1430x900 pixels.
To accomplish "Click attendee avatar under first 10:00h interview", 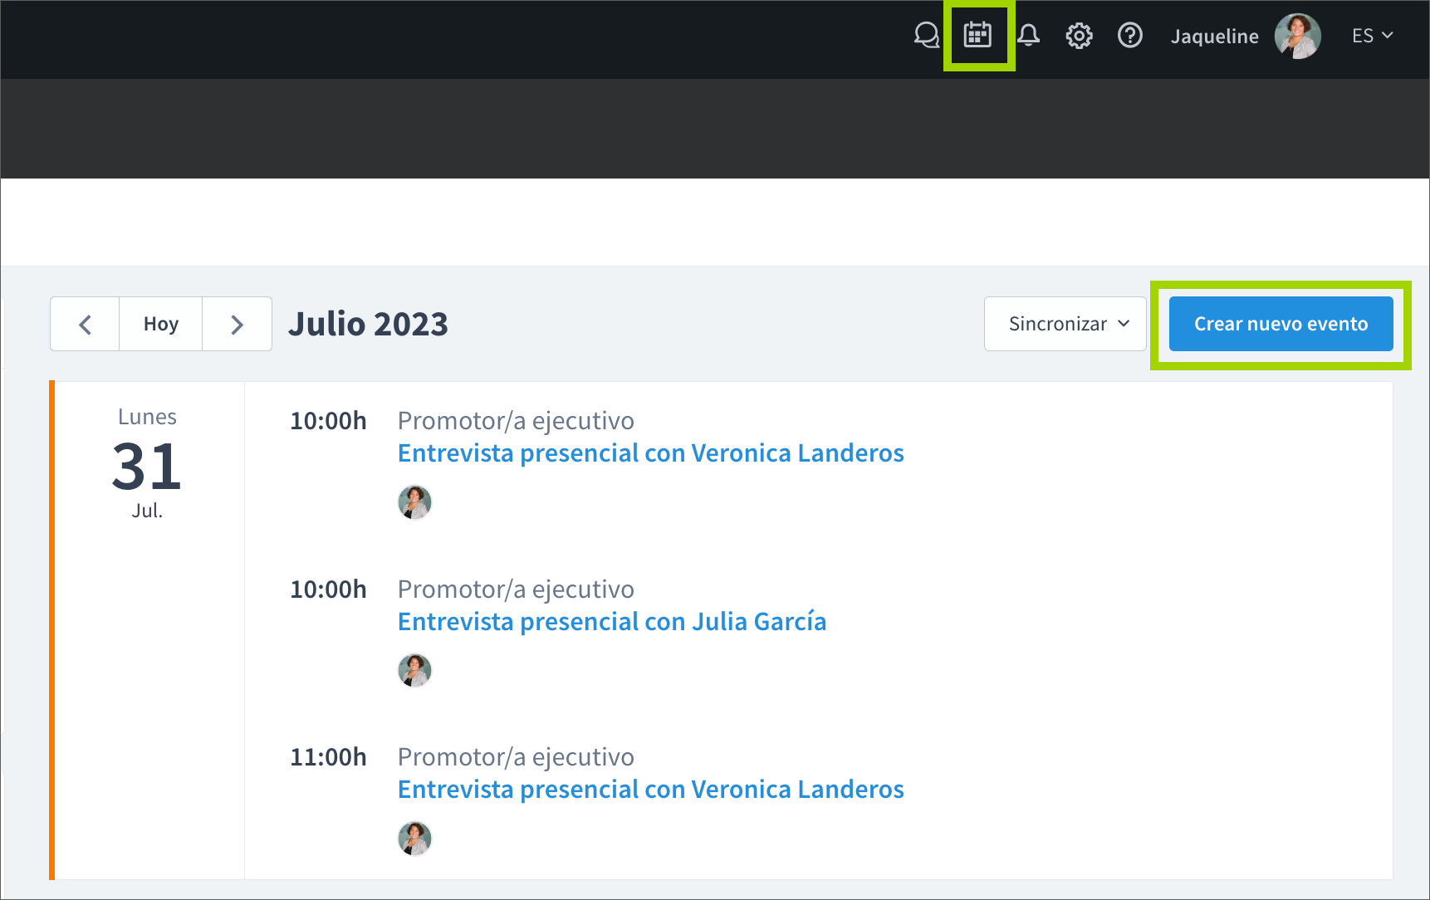I will coord(414,502).
